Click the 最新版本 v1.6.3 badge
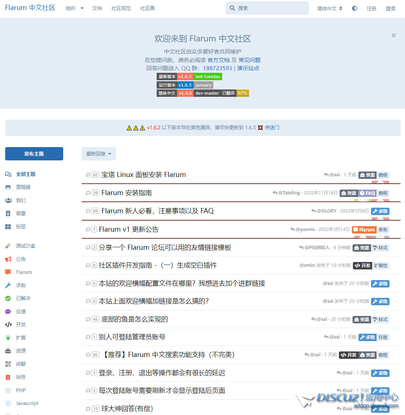The height and width of the screenshot is (415, 405). pos(189,76)
